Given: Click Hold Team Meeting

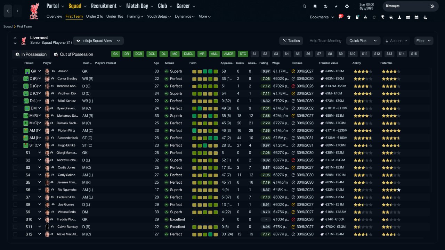Looking at the screenshot, I should [325, 41].
